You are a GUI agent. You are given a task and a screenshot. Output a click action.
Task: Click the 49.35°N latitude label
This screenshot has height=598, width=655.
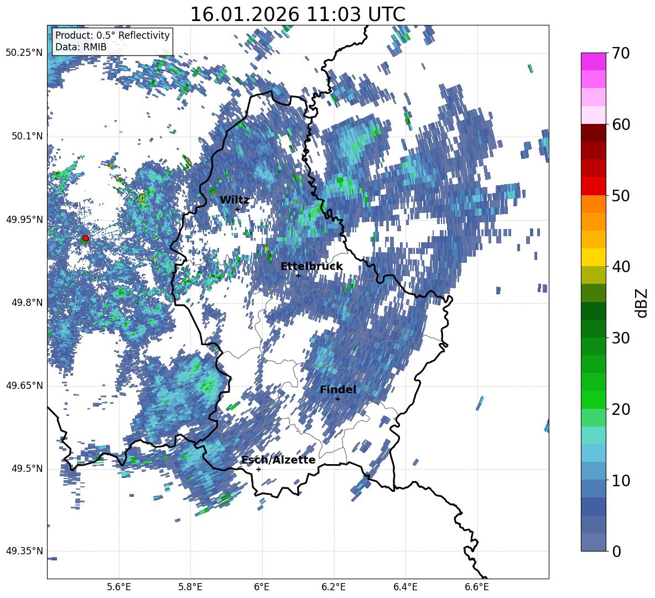(25, 551)
